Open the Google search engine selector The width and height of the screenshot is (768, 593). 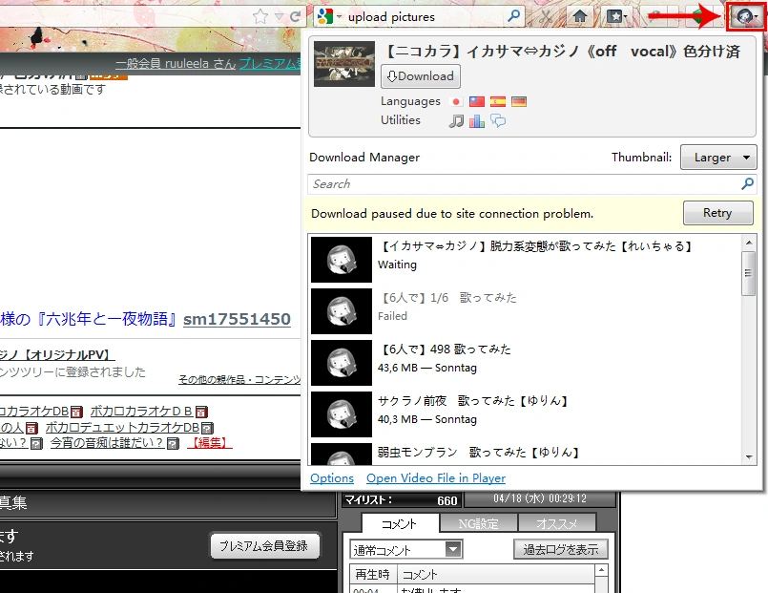tap(329, 16)
